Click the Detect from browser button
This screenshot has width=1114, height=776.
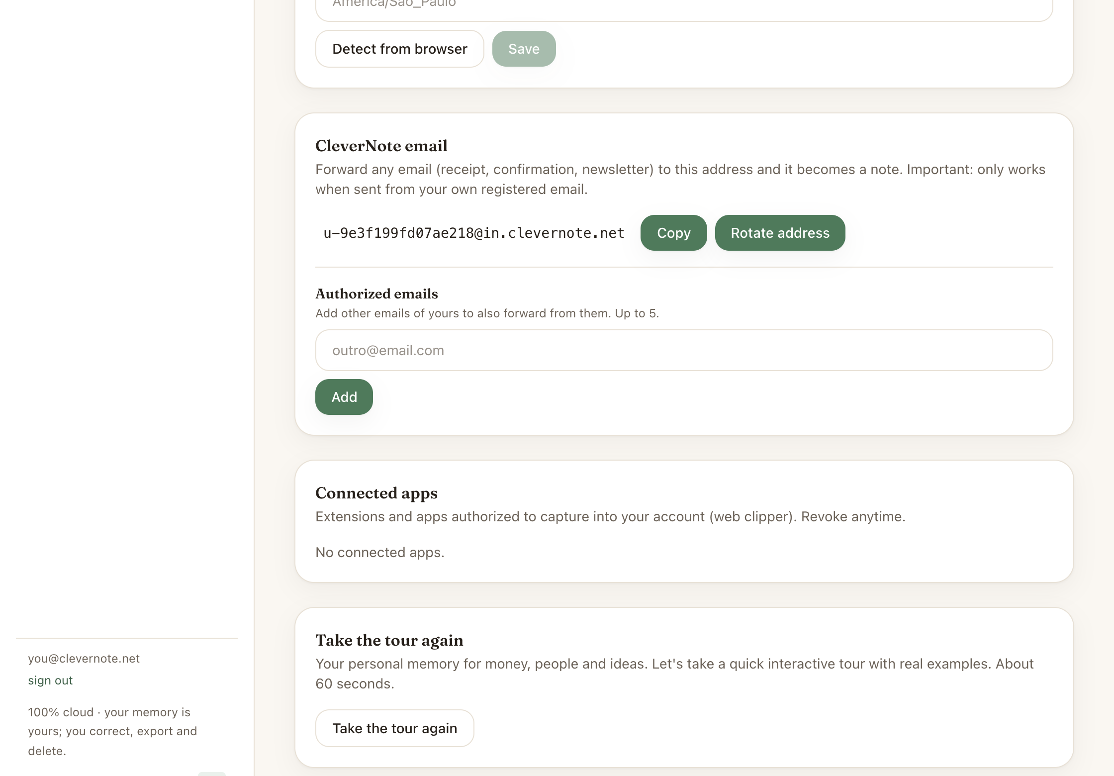(x=399, y=49)
